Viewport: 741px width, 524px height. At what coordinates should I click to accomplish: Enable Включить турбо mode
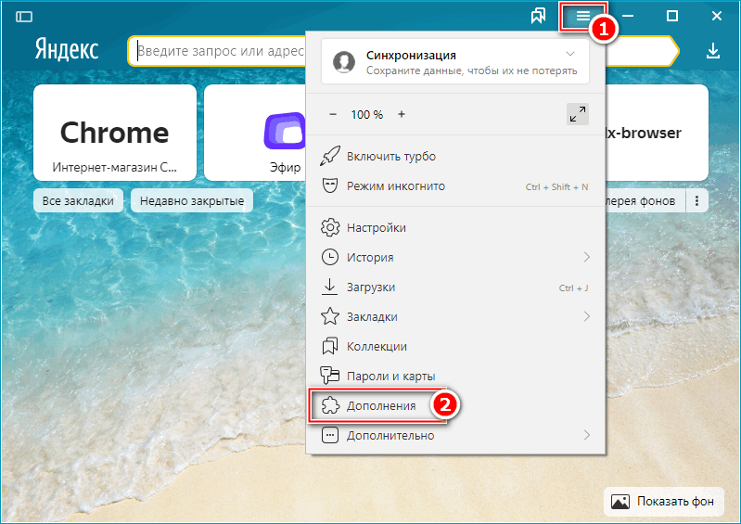pos(390,156)
